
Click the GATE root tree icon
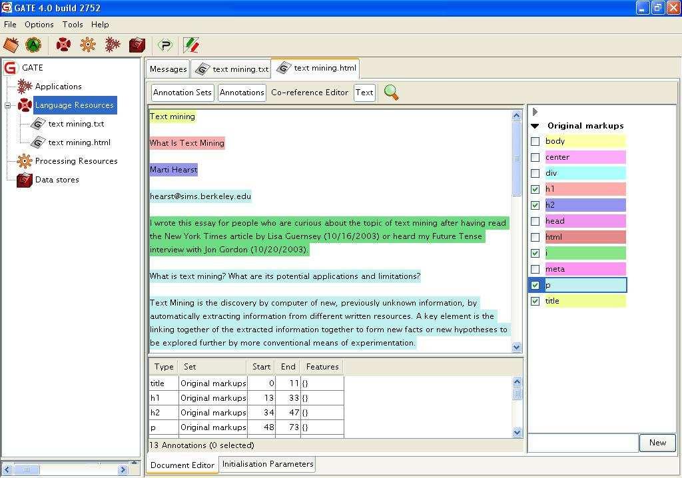[x=10, y=68]
